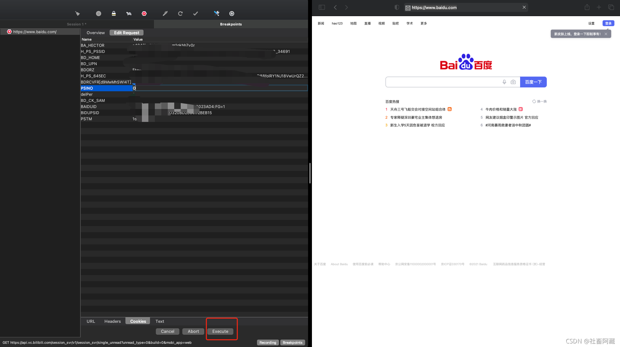Click the camera search icon in Baidu search box

point(513,82)
